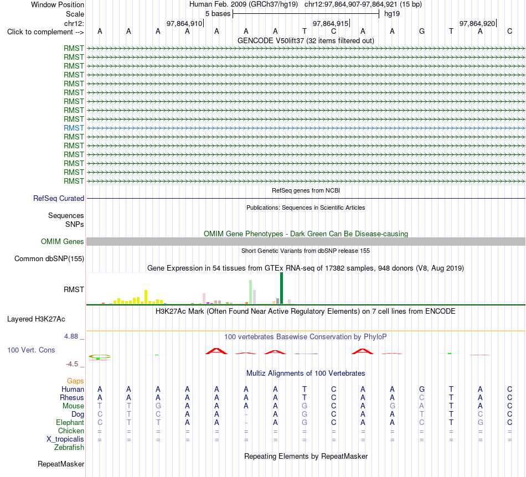This screenshot has height=477, width=526.
Task: Click the dash gap in the Dog alignment row
Action: [x=246, y=414]
